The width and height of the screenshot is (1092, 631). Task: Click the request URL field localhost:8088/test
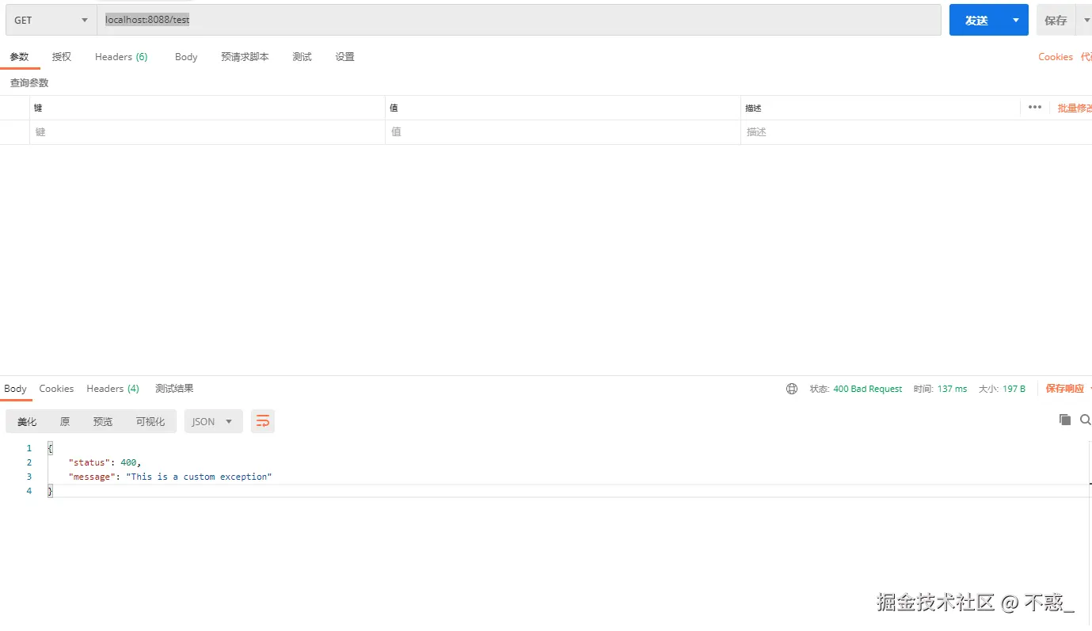pyautogui.click(x=519, y=20)
